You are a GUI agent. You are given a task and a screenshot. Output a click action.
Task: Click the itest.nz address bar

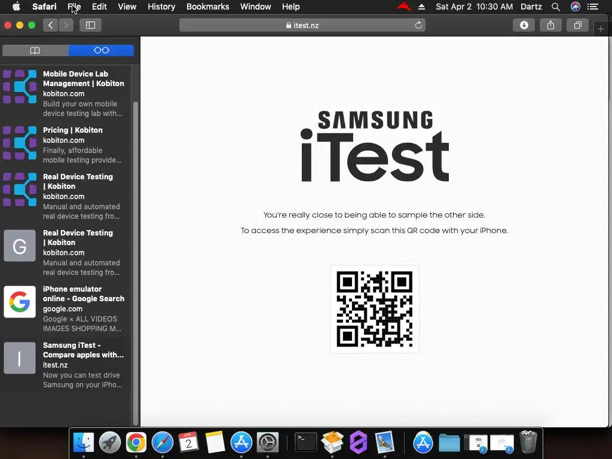click(x=302, y=25)
